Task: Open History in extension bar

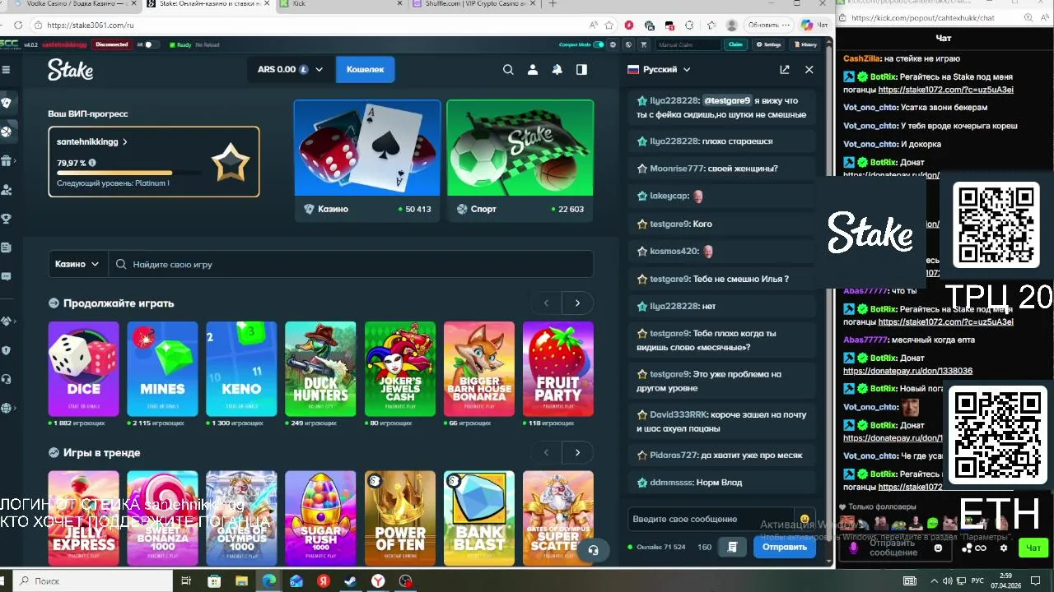Action: [x=804, y=44]
